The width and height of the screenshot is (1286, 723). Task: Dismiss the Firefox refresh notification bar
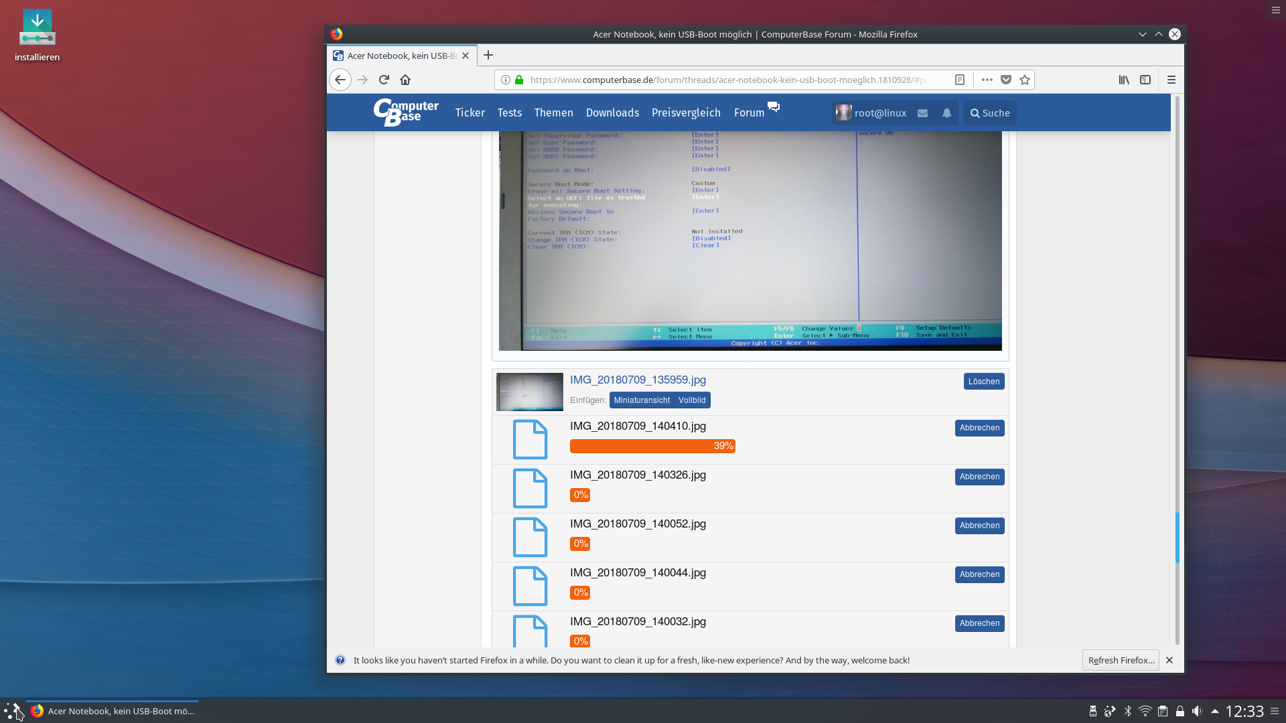tap(1169, 660)
